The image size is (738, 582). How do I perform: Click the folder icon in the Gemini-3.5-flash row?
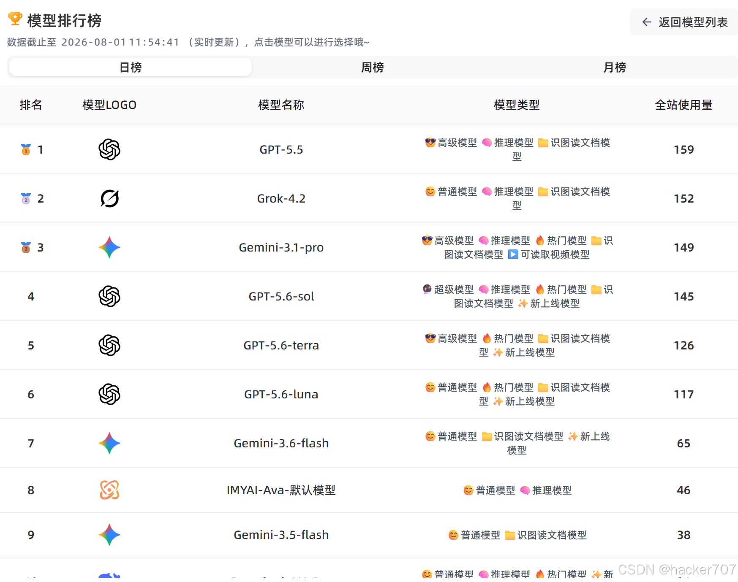[510, 535]
